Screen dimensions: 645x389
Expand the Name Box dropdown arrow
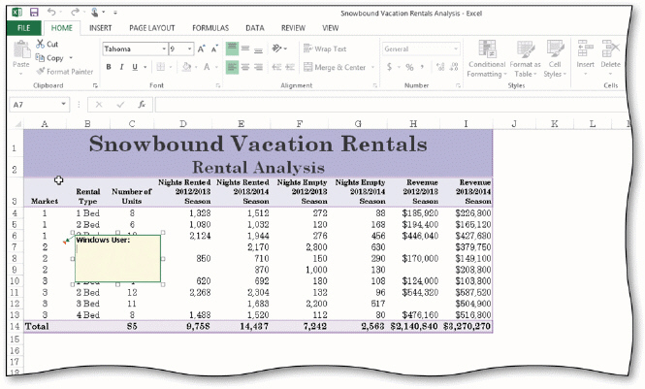tap(63, 104)
